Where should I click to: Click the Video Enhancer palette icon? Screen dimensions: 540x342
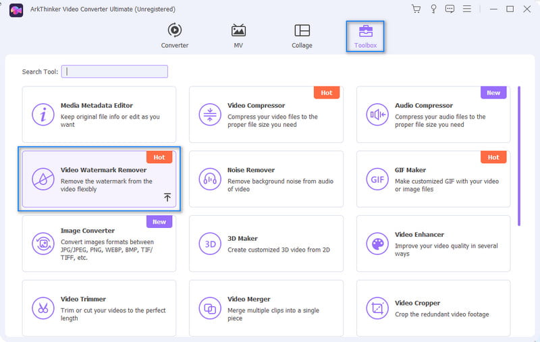pos(377,244)
